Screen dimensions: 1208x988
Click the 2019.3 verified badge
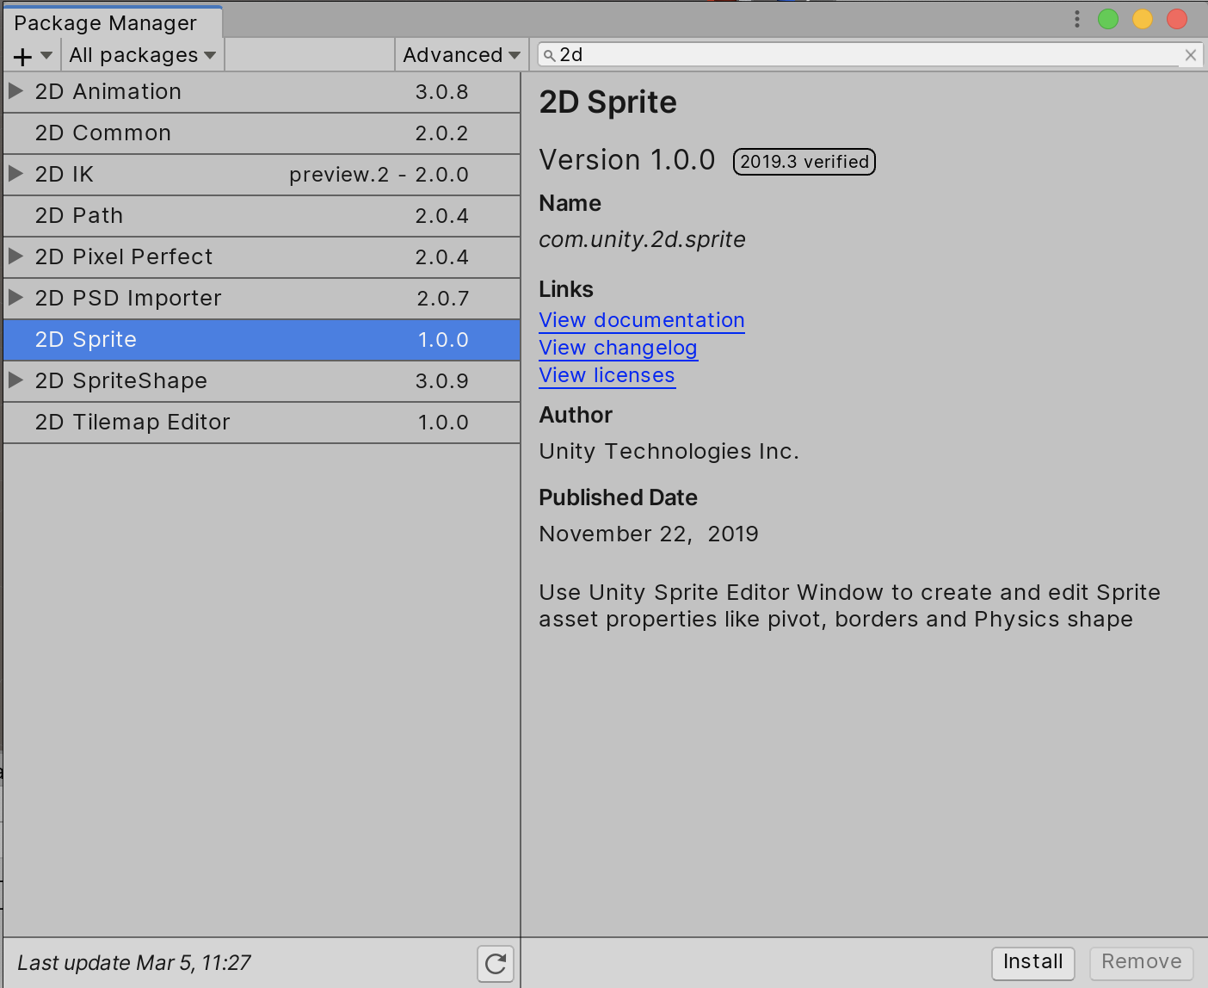(x=804, y=162)
